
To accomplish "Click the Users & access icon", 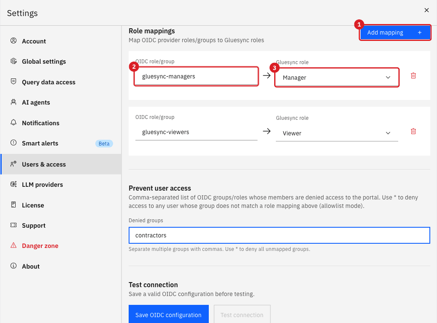I will point(13,164).
